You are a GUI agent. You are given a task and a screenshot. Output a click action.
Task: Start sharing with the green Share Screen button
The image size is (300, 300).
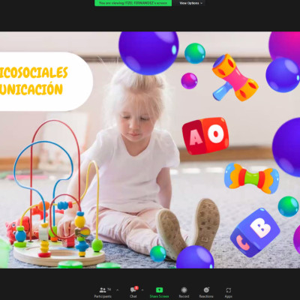159,290
